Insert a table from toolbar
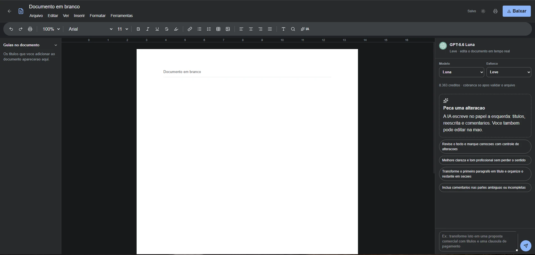This screenshot has width=535, height=255. tap(218, 29)
